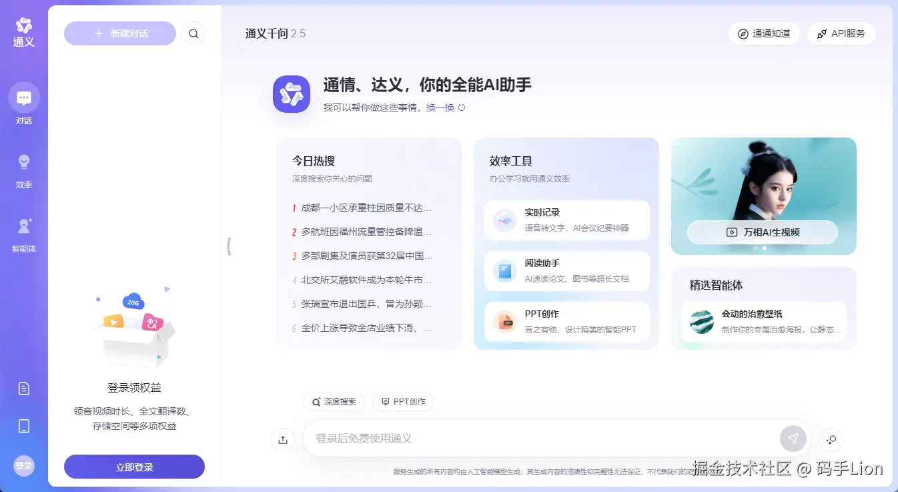Click the Tongyi logo in sidebar
The height and width of the screenshot is (492, 898).
24,32
